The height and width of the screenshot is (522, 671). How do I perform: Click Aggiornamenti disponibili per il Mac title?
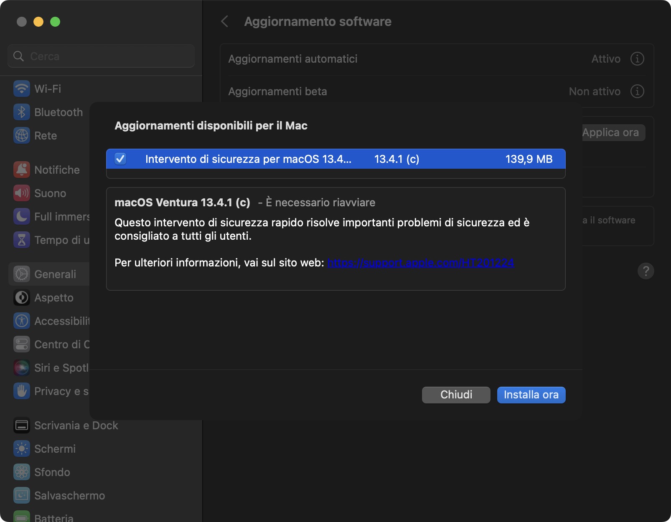[211, 126]
